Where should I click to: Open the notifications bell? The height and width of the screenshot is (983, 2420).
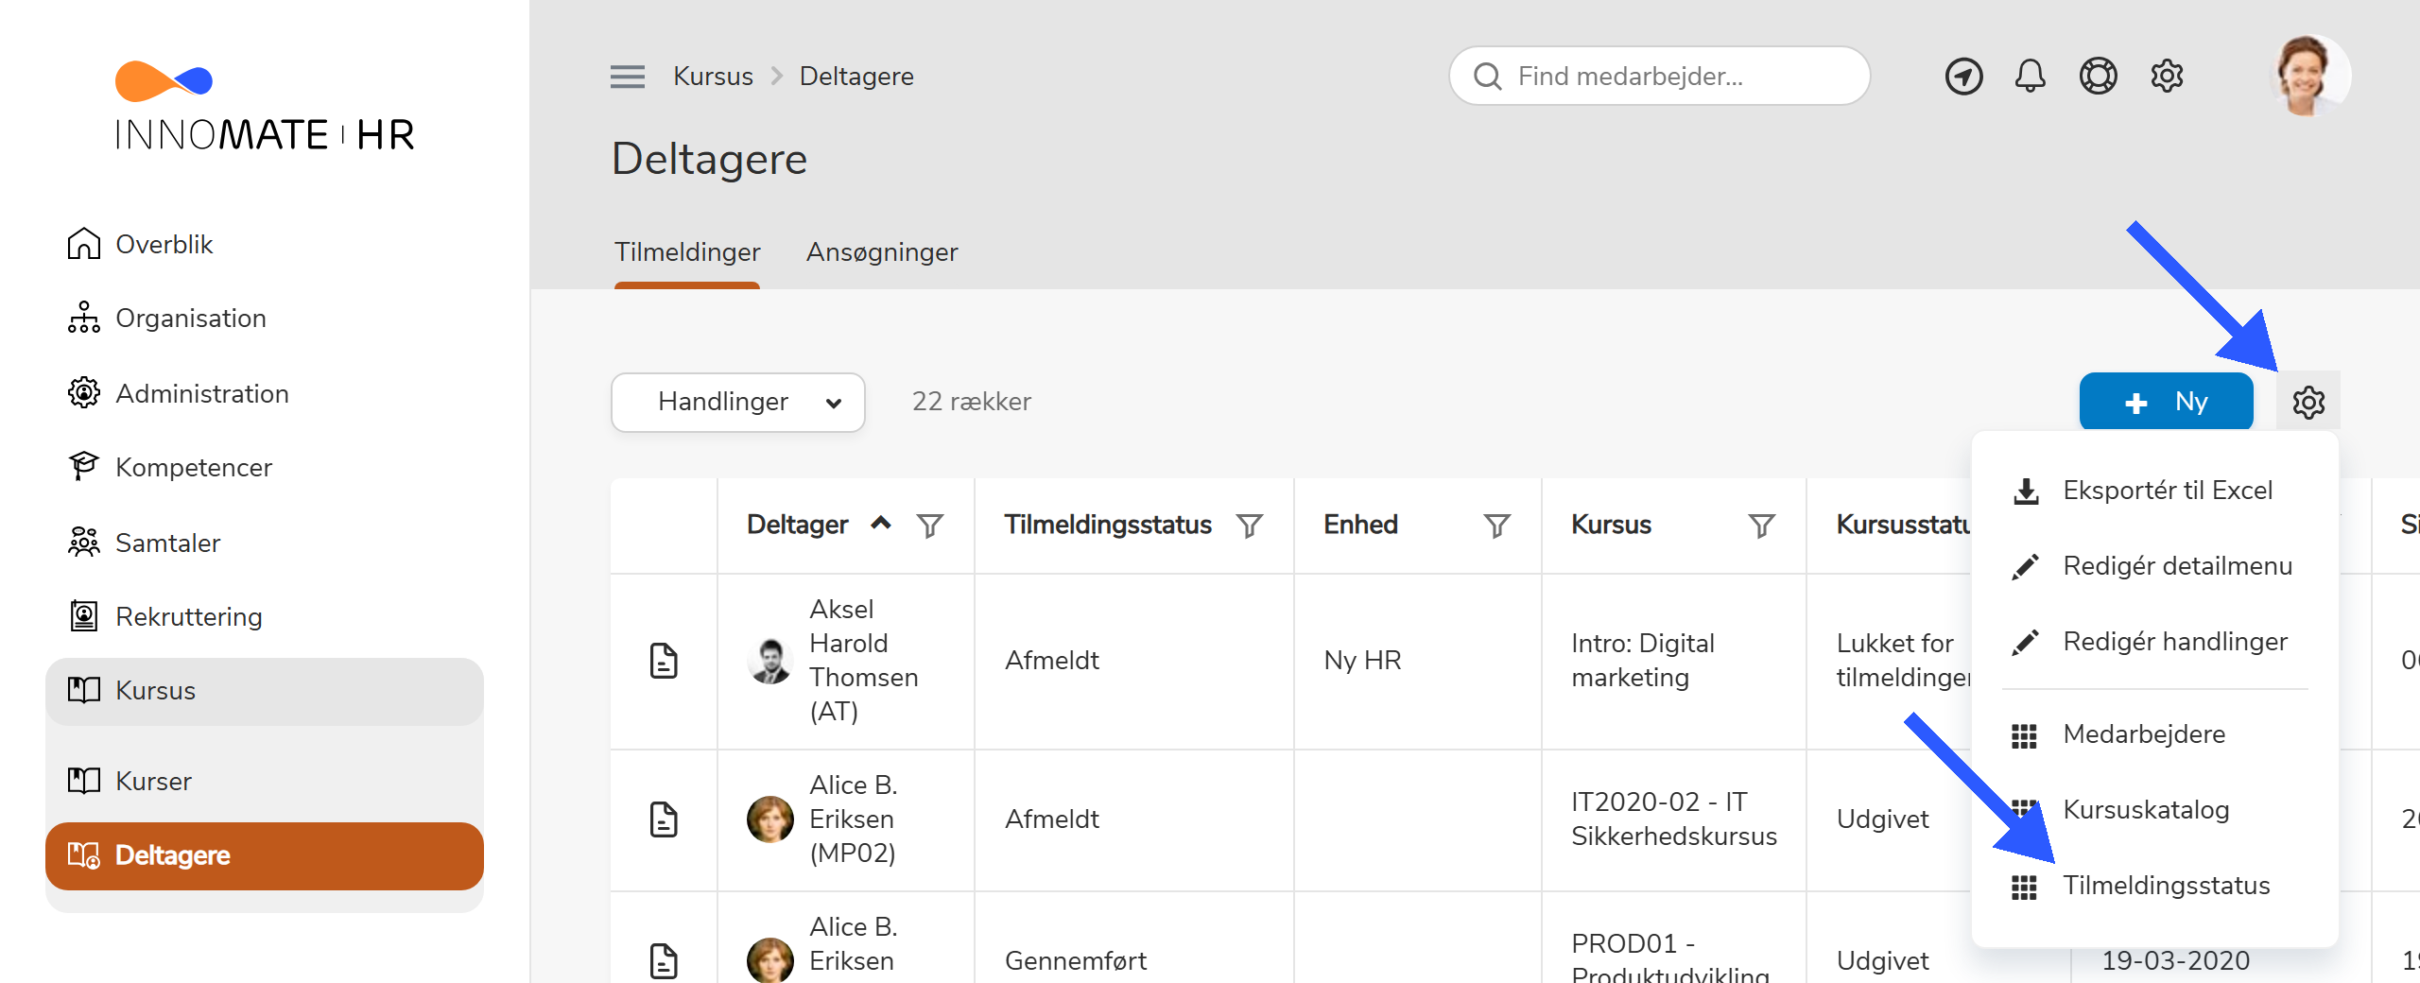pyautogui.click(x=2030, y=77)
